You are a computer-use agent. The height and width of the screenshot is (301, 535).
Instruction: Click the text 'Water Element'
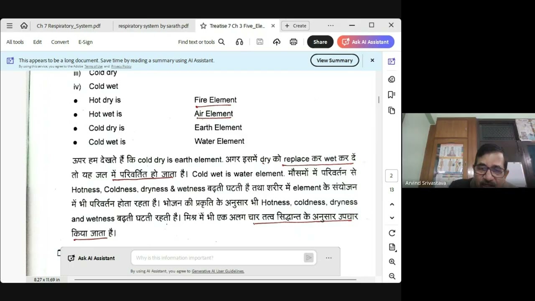(219, 141)
